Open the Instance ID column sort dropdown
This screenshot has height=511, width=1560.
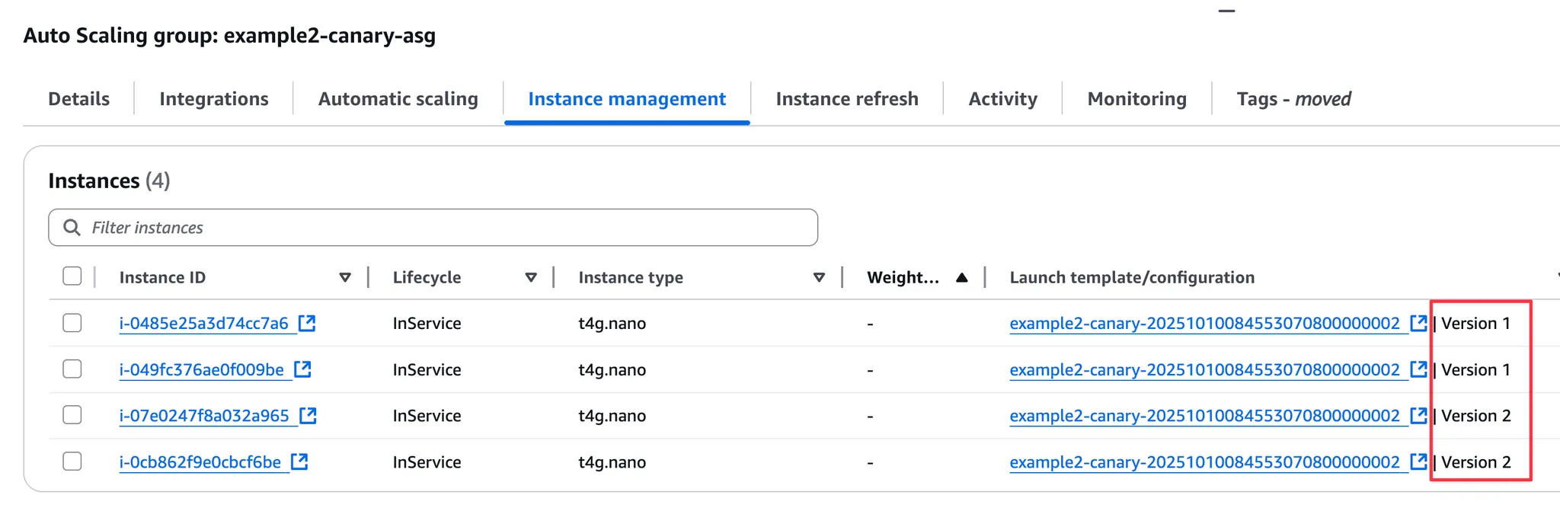pos(345,278)
